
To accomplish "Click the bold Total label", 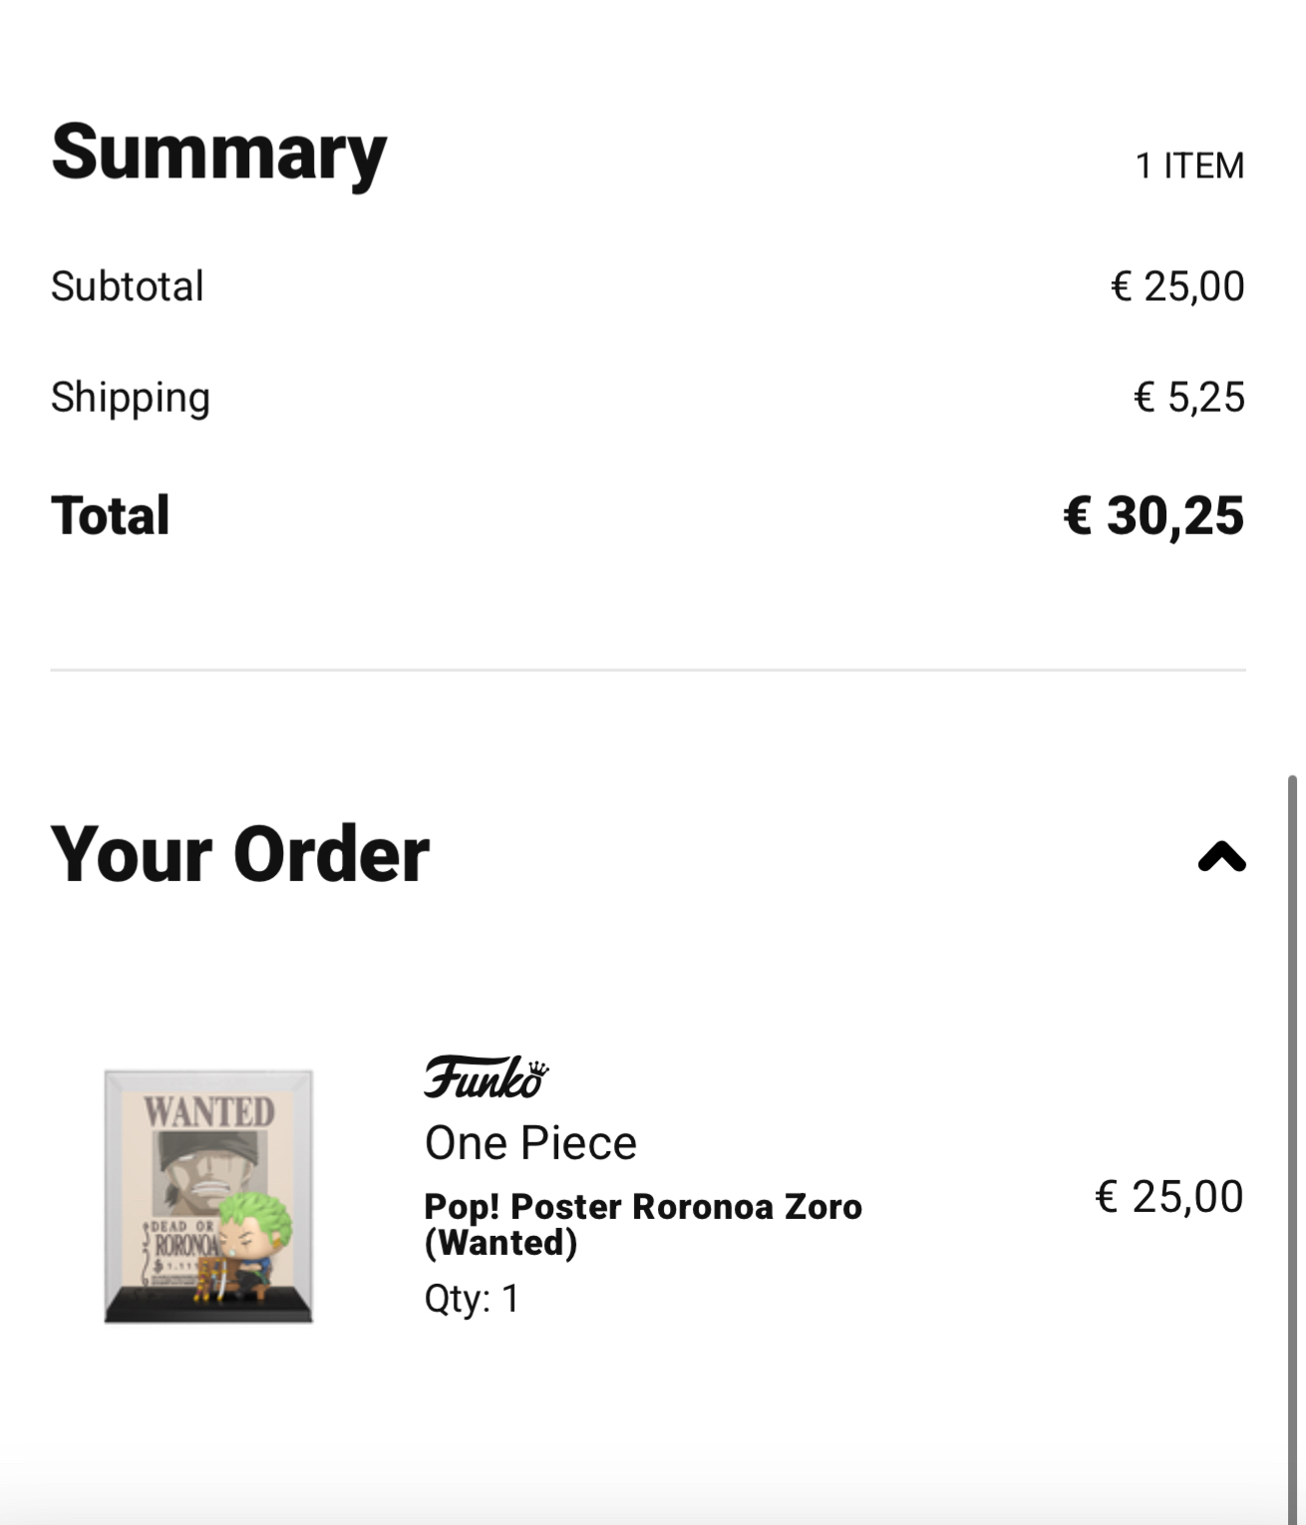I will [x=111, y=515].
